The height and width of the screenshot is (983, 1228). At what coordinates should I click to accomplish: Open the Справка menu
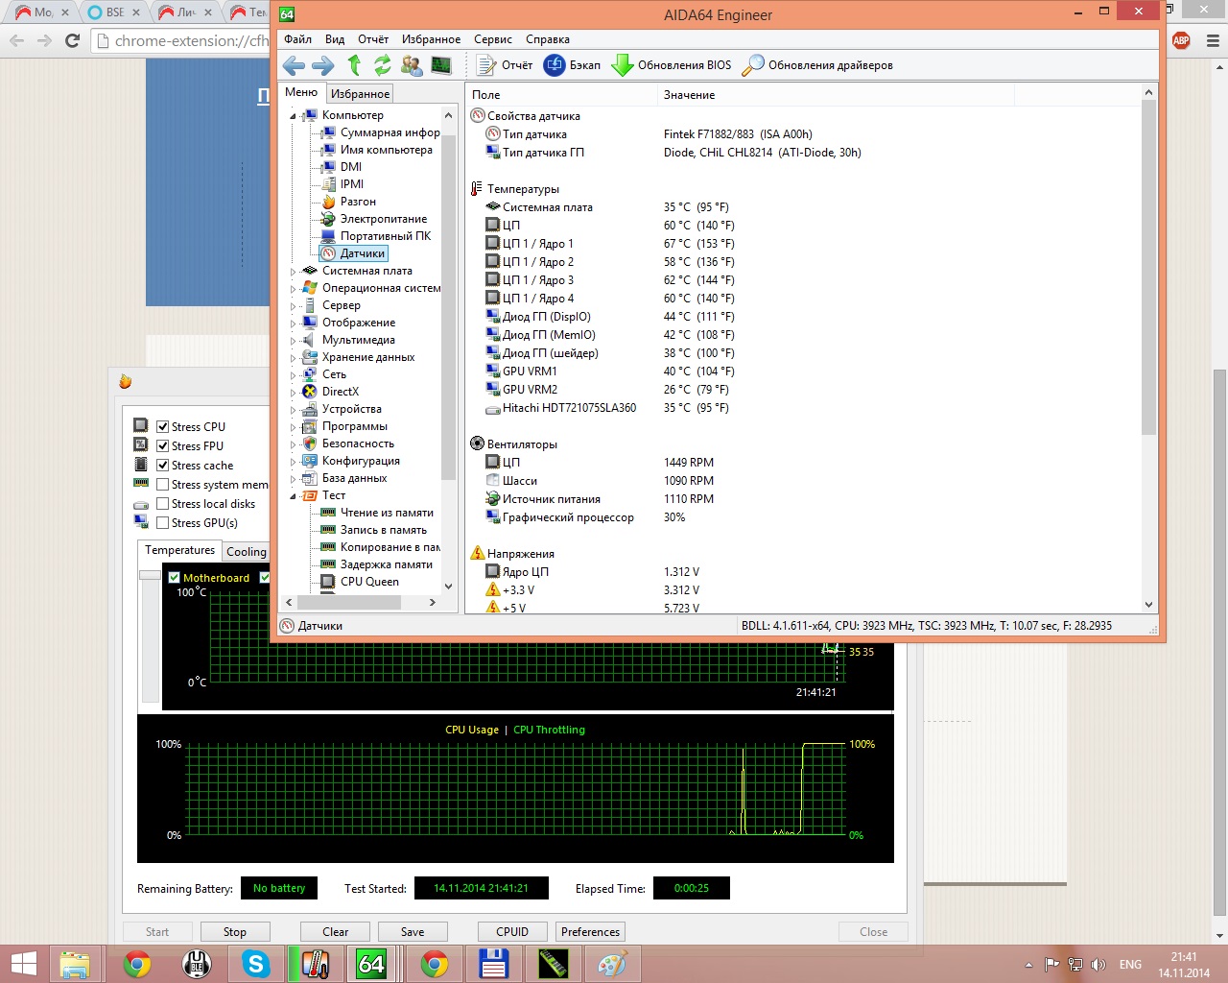(x=548, y=39)
